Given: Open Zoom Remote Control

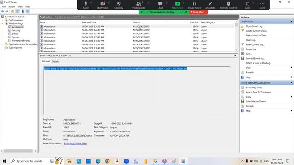Looking at the screenshot, I should point(228,5).
